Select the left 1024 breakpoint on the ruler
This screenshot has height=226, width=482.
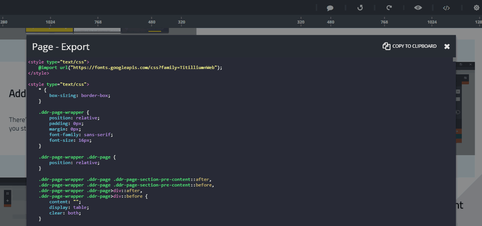(50, 22)
